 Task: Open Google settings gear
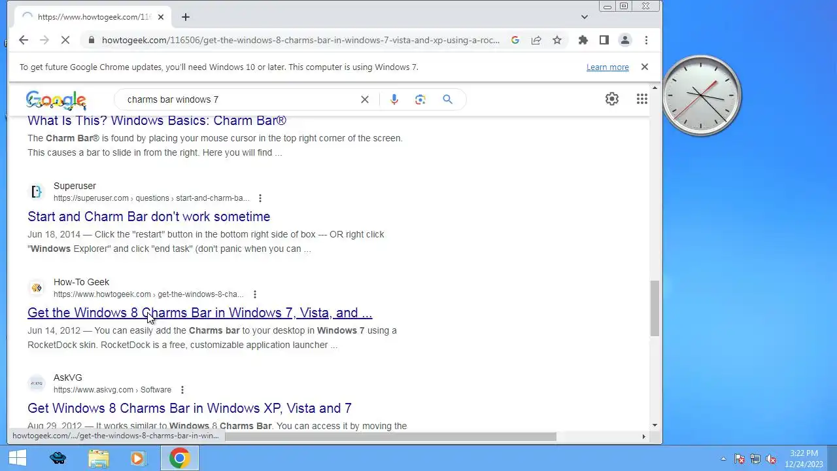612,99
